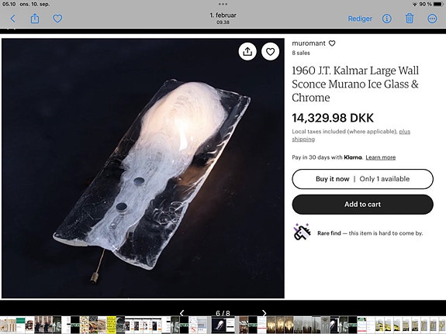Screen dimensions: 446x334
Task: Open the muromant shop name
Action: (309, 43)
